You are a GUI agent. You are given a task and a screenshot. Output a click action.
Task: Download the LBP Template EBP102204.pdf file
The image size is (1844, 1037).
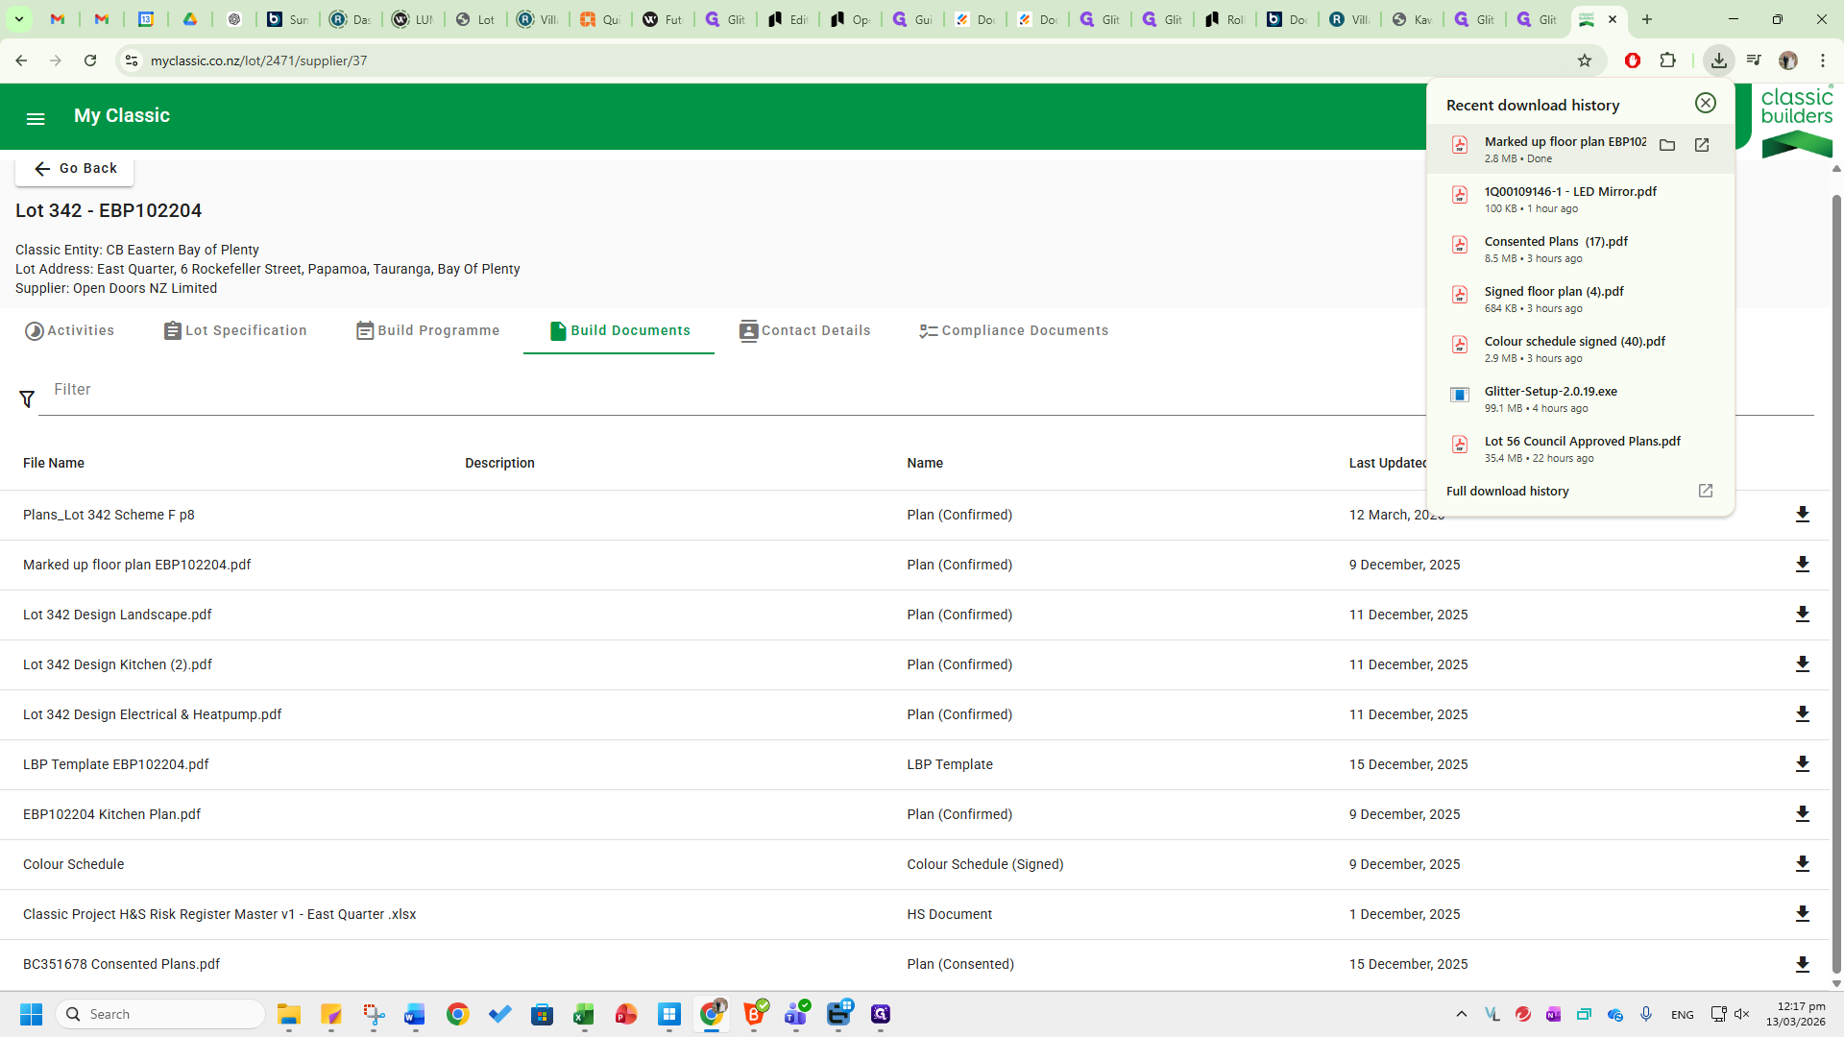tap(1802, 764)
